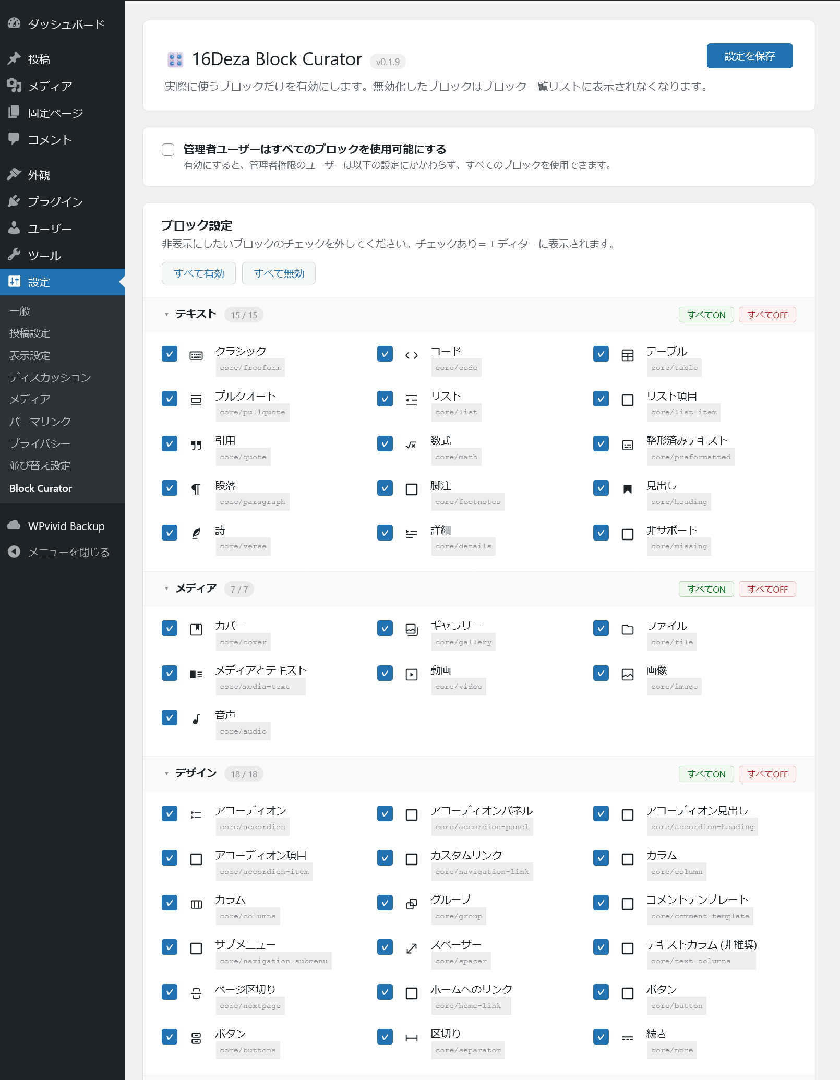Click the details block icon
The width and height of the screenshot is (840, 1080).
pos(412,534)
